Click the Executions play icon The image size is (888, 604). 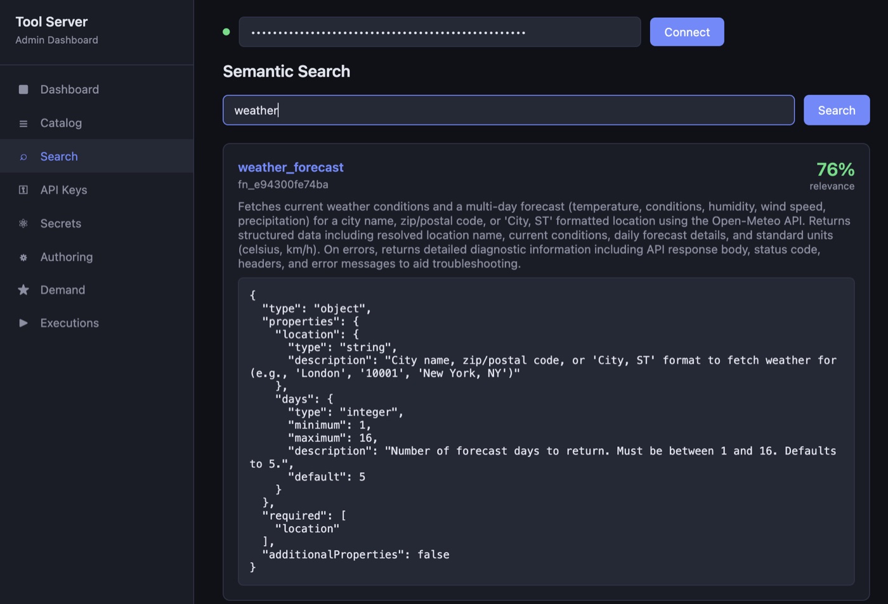click(x=23, y=323)
